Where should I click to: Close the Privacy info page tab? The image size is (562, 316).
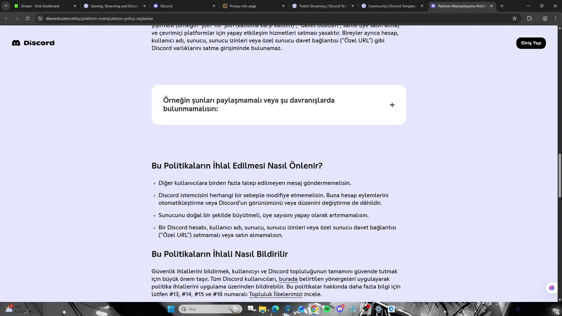tap(283, 6)
